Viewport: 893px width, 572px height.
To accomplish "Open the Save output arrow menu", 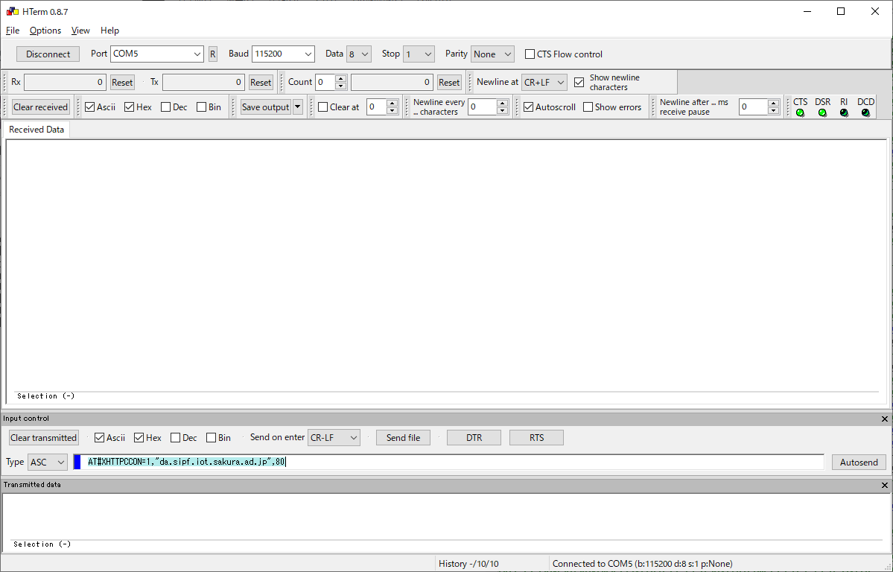I will [298, 107].
